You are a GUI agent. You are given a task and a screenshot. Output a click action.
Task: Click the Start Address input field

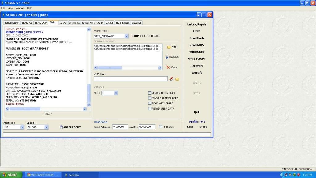[x=120, y=127]
